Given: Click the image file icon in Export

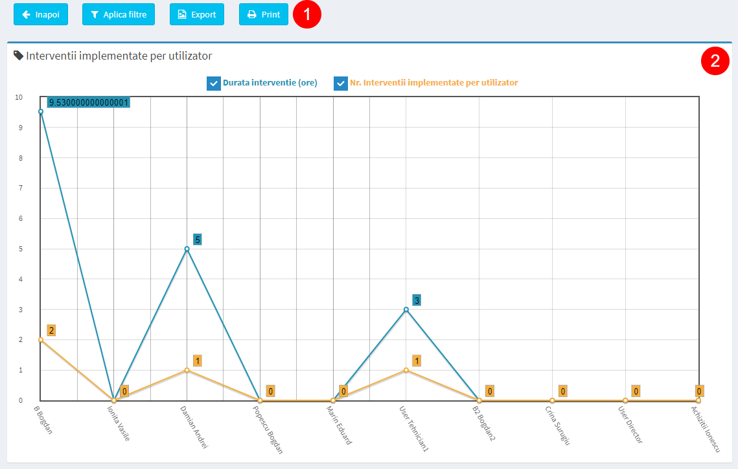Looking at the screenshot, I should 182,15.
